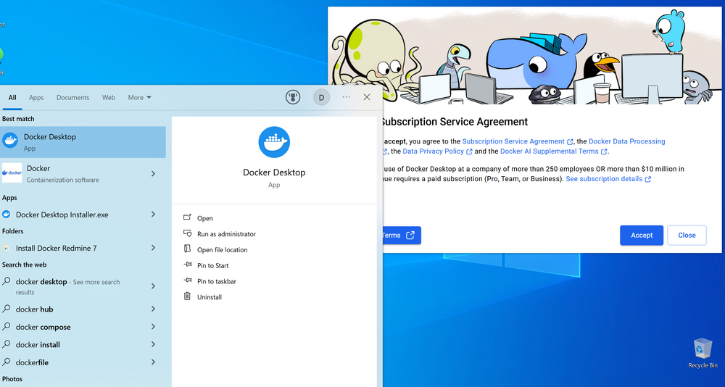
Task: Switch to the Web search tab
Action: (x=109, y=98)
